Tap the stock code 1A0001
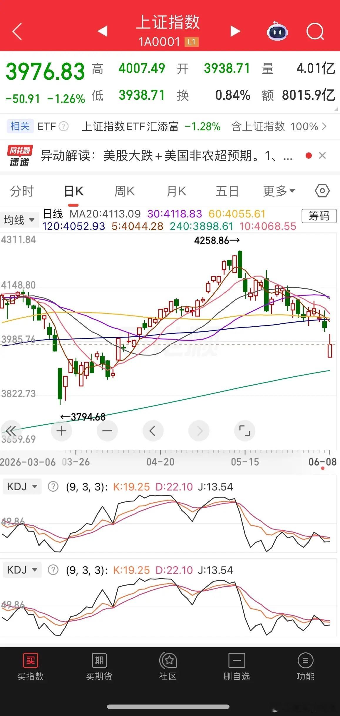Viewport: 340px width, 716px height. [159, 41]
